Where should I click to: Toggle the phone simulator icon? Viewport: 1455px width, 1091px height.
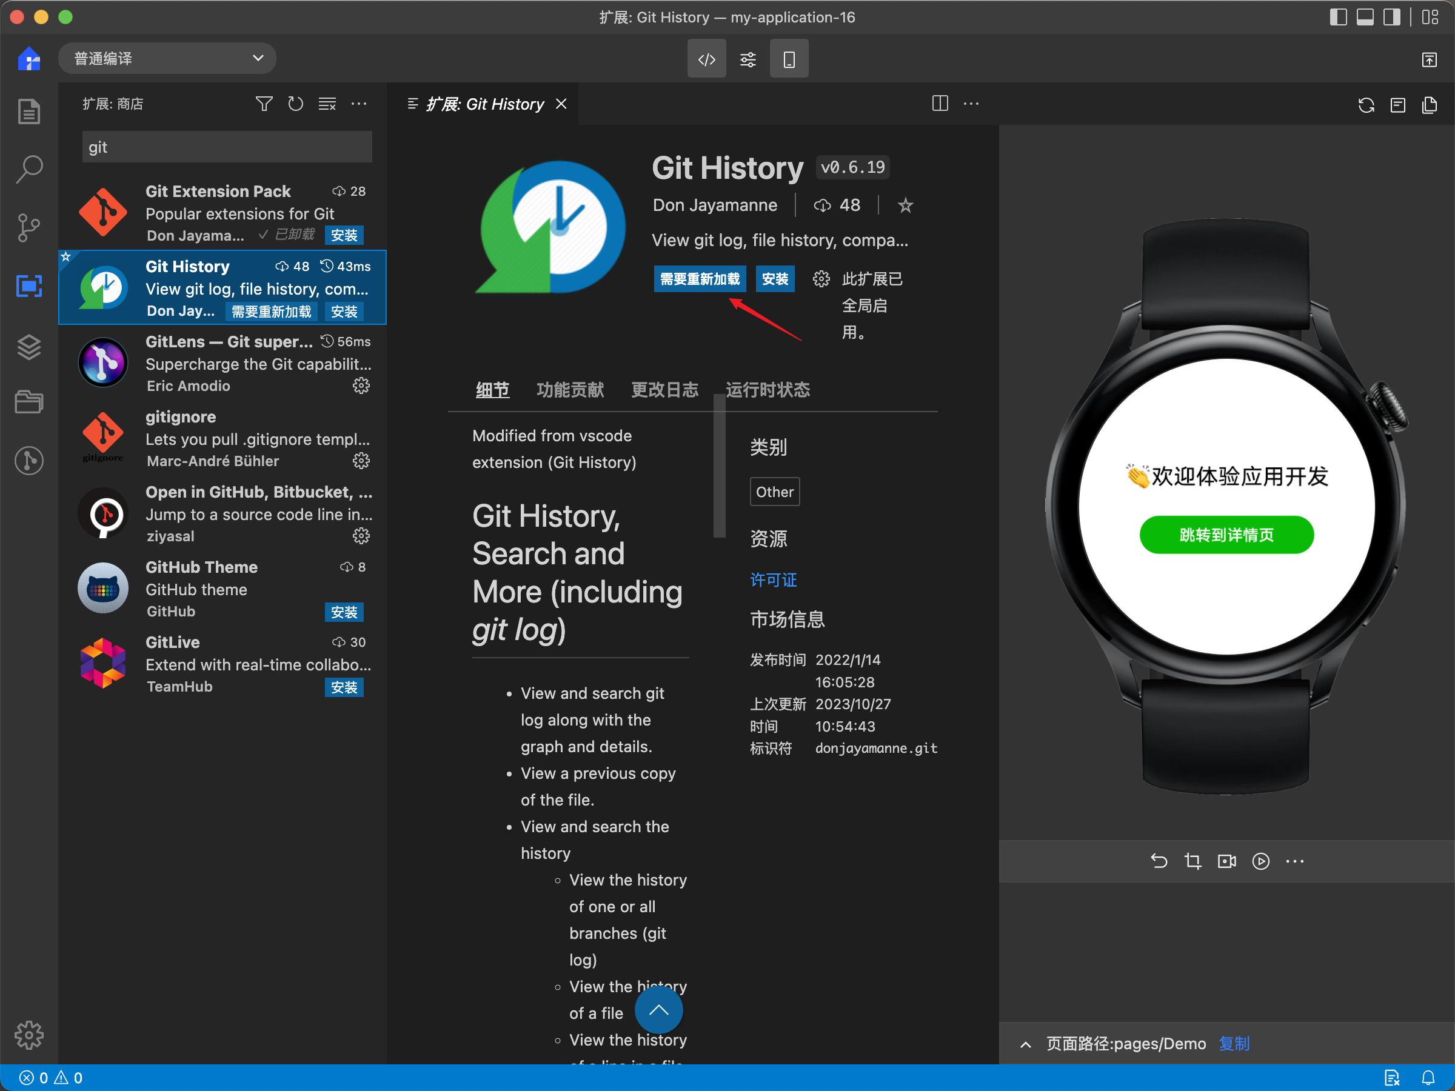pyautogui.click(x=789, y=59)
